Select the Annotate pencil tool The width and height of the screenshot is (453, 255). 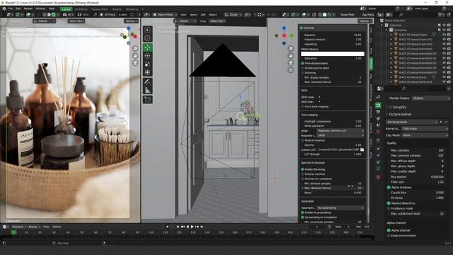148,82
